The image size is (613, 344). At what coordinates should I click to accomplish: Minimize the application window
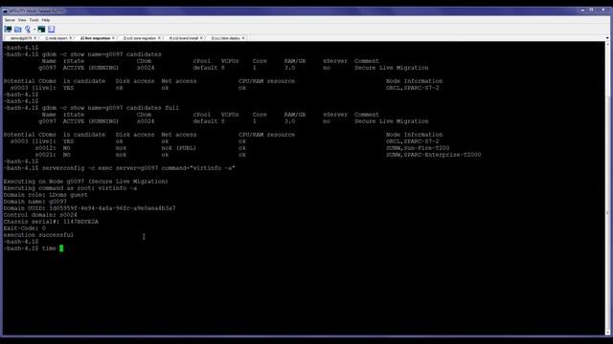(582, 11)
